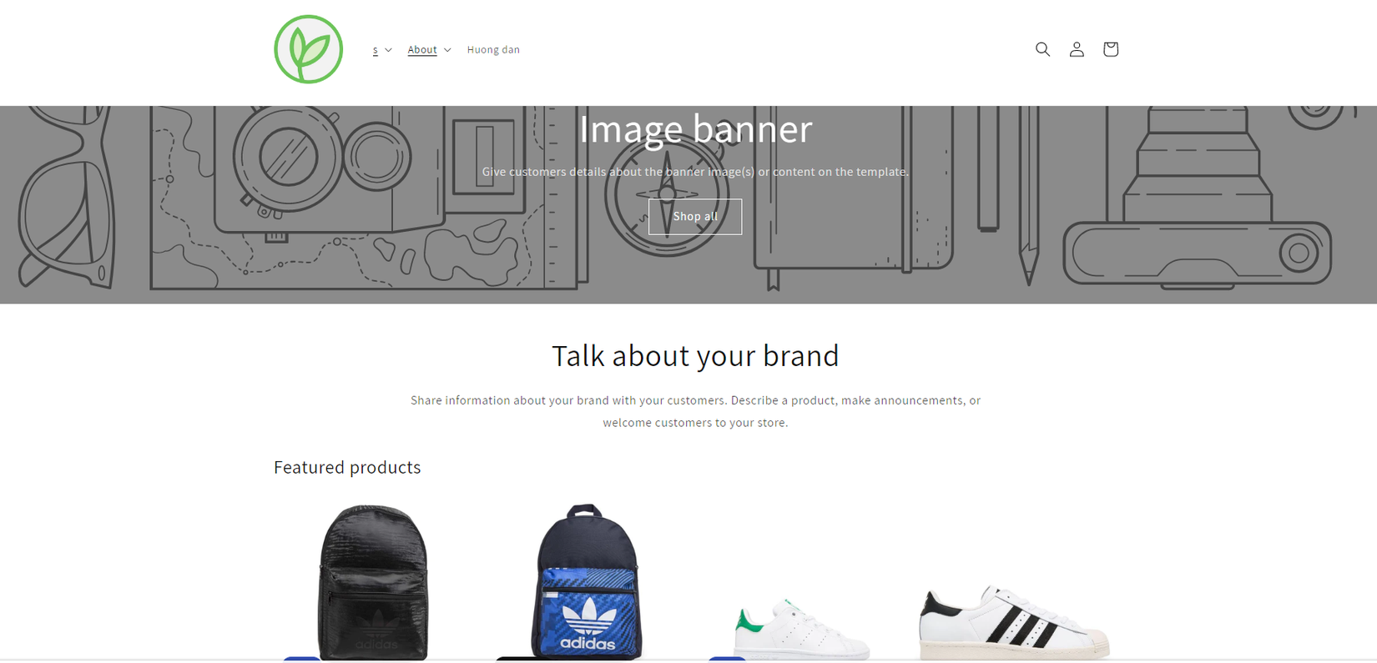Open the underlined 's' menu item
The height and width of the screenshot is (663, 1377).
click(x=376, y=50)
